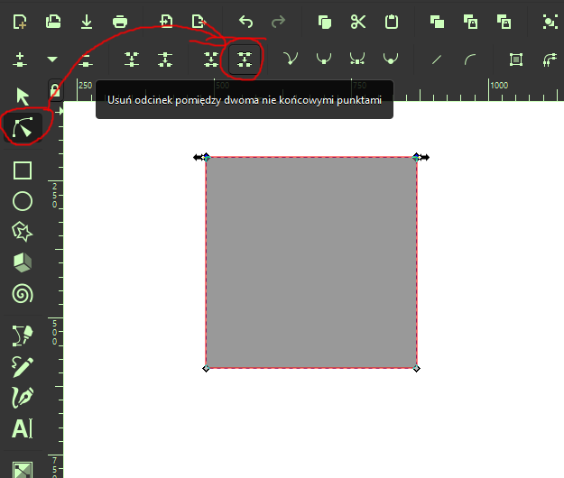
Task: Select the Spiral tool
Action: (x=23, y=294)
